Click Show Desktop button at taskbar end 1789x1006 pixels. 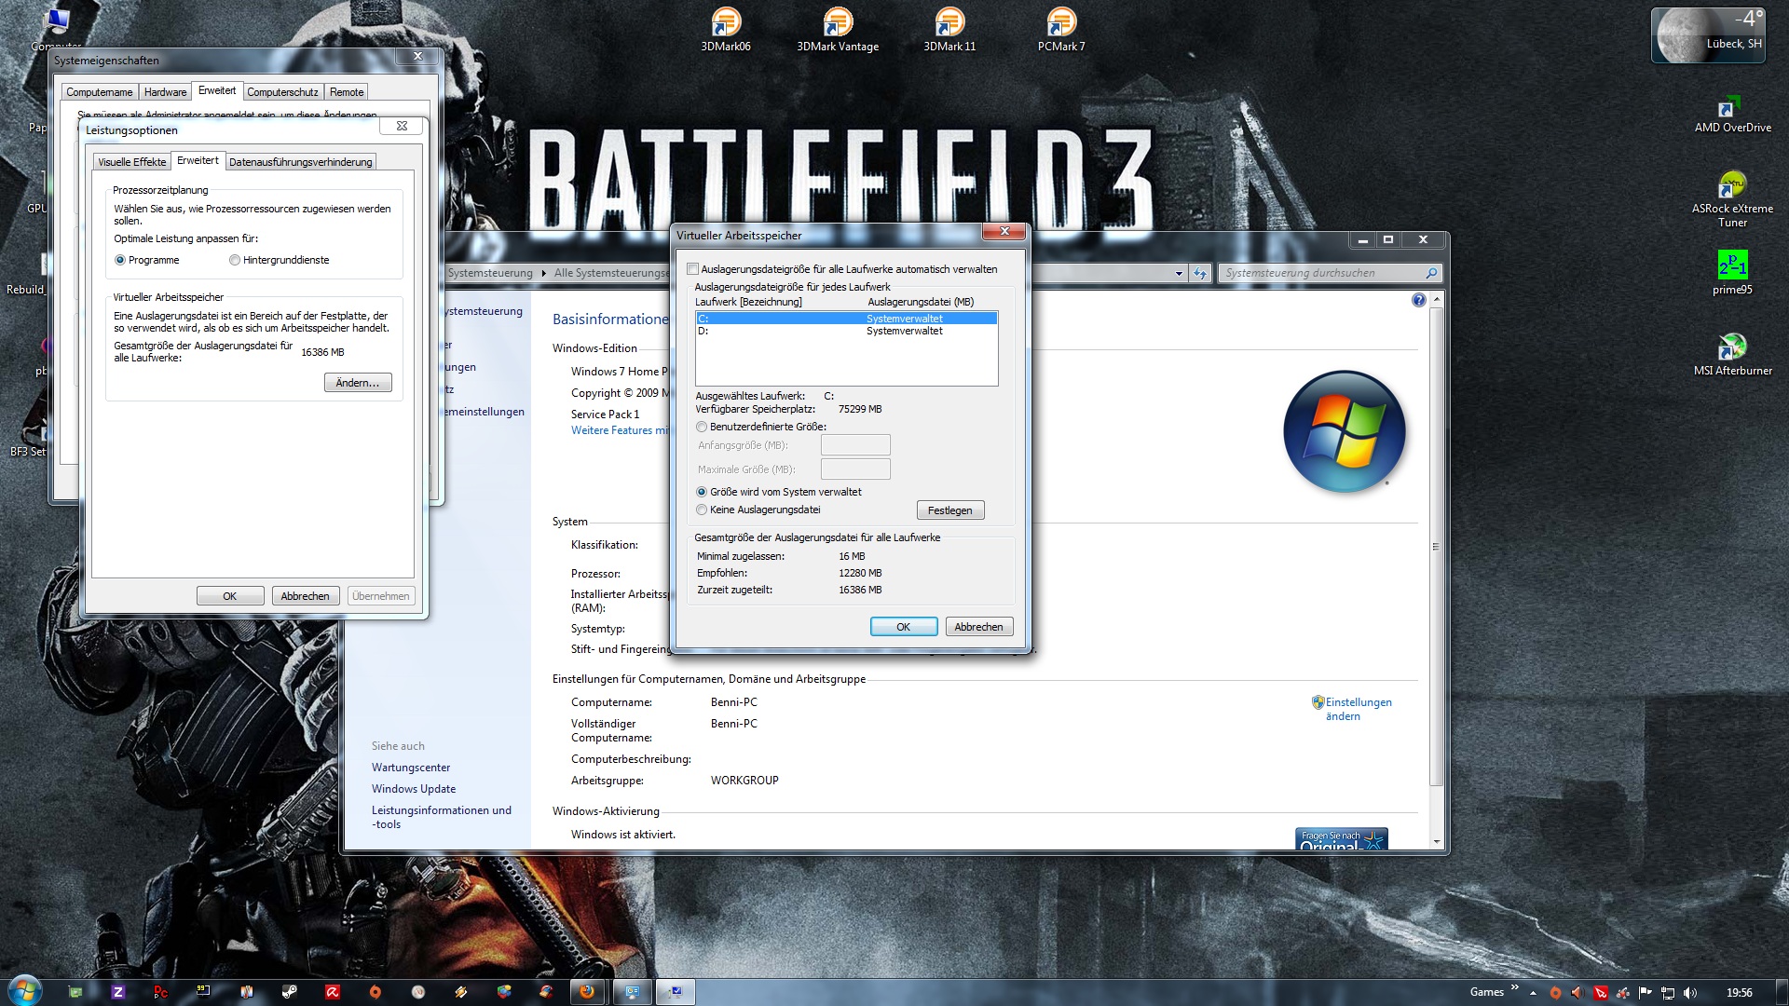click(x=1782, y=993)
